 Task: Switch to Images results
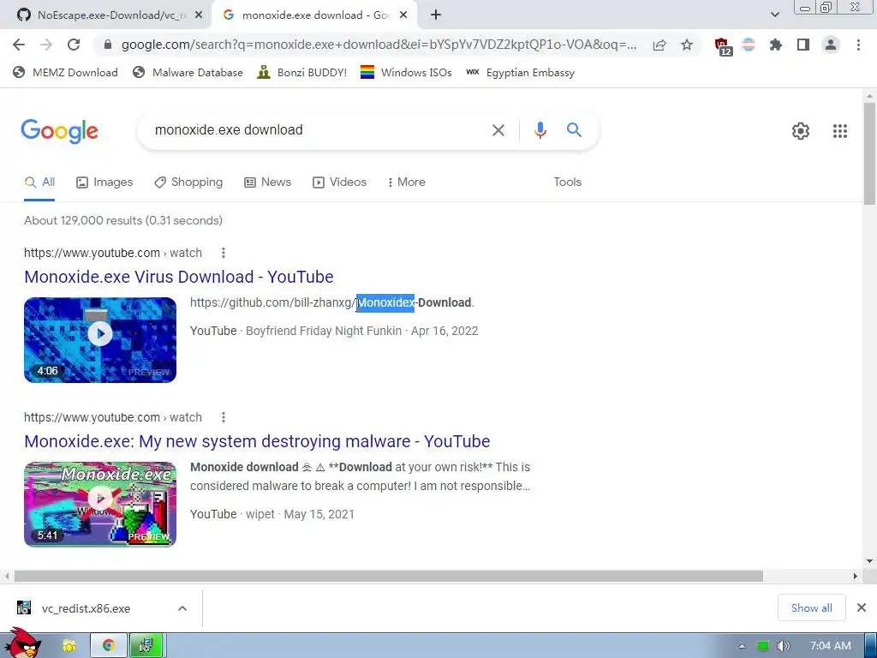pyautogui.click(x=104, y=182)
